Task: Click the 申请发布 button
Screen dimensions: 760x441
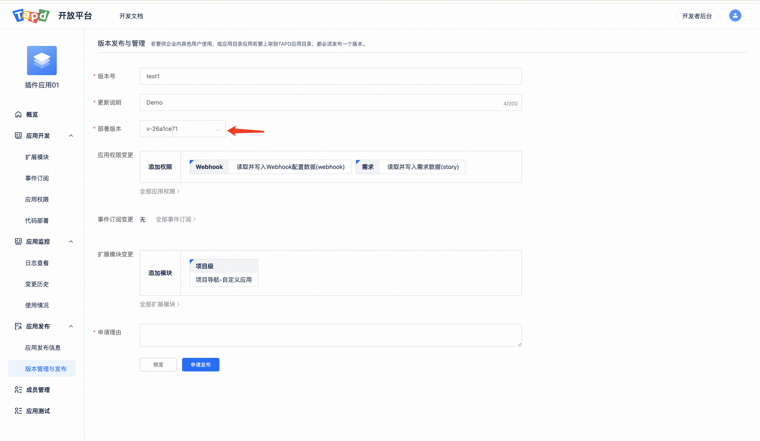Action: pos(201,365)
